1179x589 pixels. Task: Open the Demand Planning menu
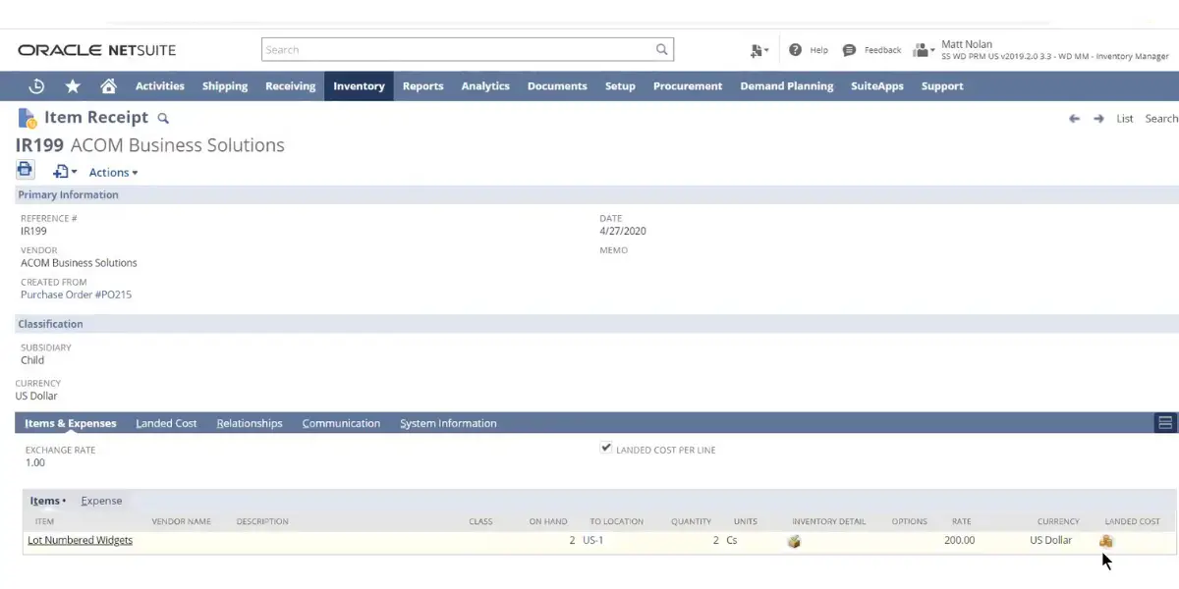tap(787, 86)
